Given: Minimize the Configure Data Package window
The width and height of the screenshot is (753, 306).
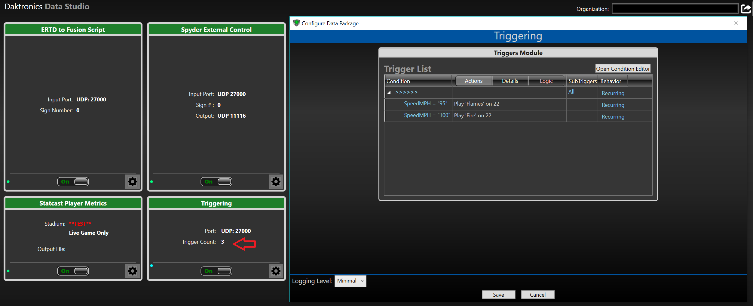Looking at the screenshot, I should pos(694,23).
